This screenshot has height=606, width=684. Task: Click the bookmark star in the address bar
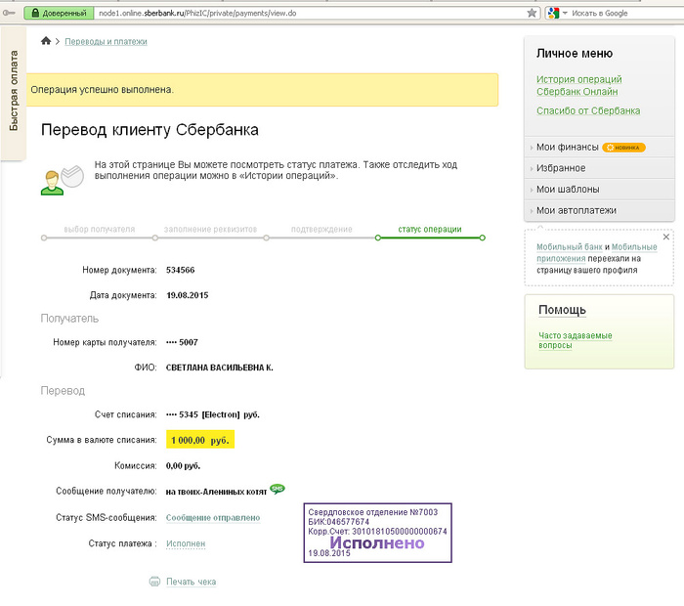coord(532,13)
